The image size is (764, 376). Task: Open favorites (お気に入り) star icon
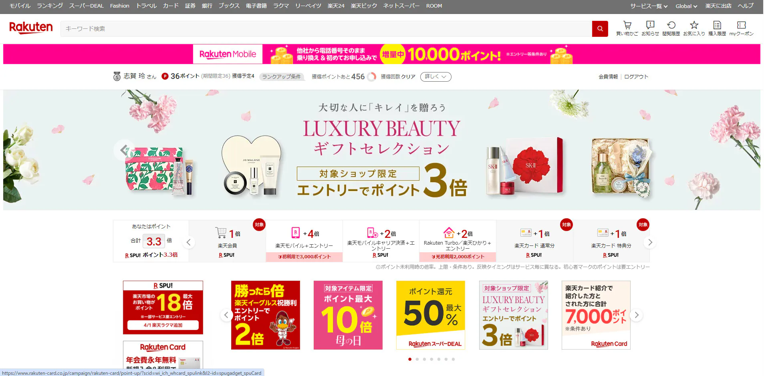pyautogui.click(x=694, y=28)
